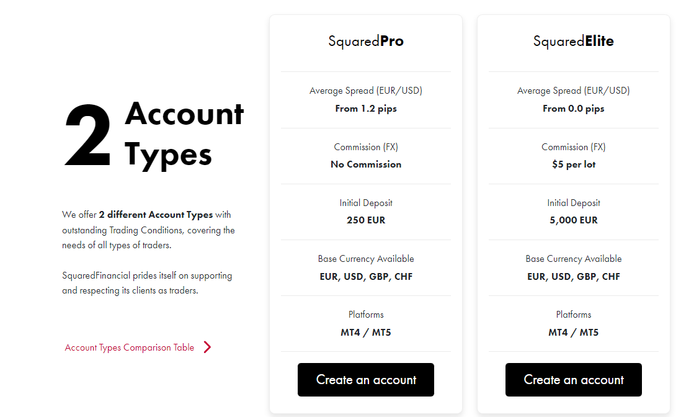Click the red chevron arrow icon

point(207,347)
